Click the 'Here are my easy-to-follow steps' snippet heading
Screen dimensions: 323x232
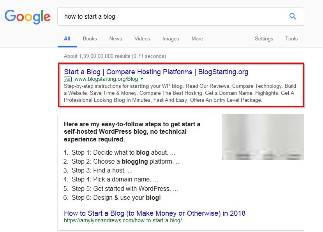[x=132, y=132]
